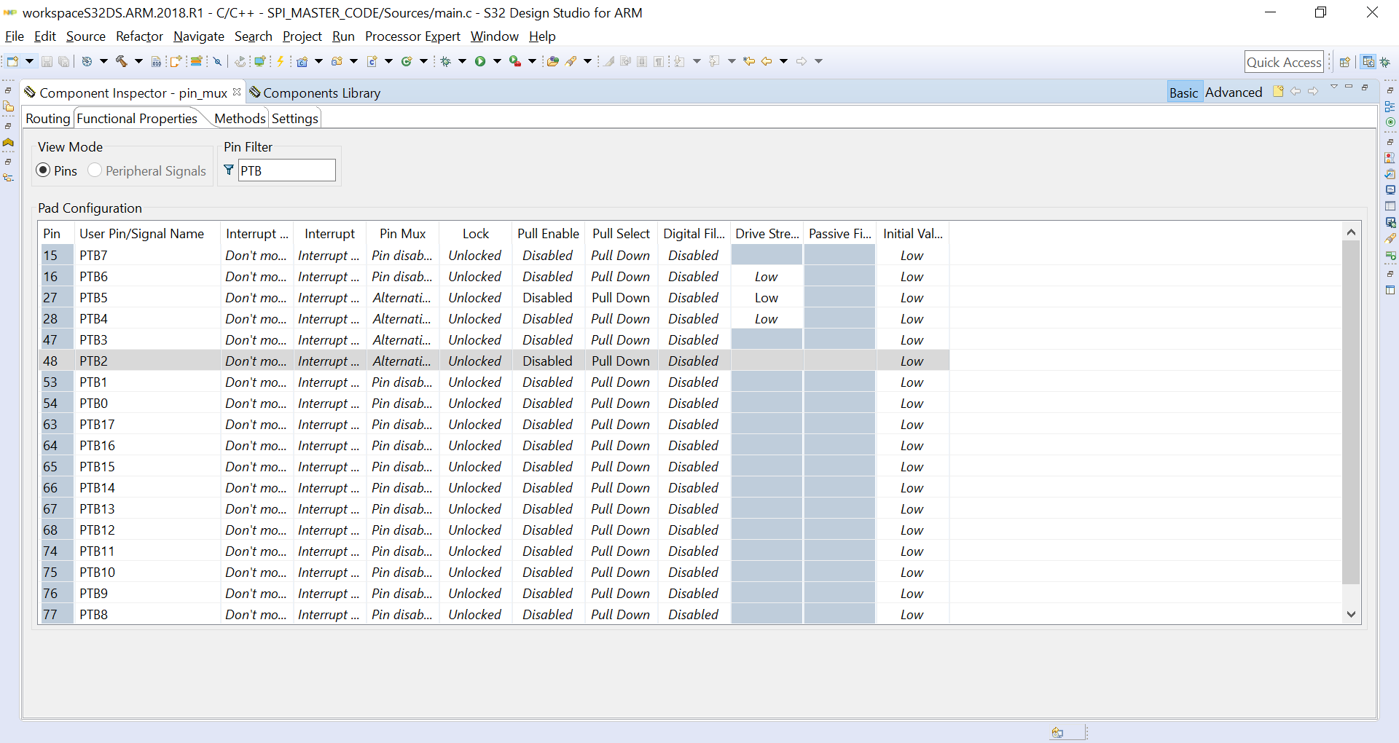Screen dimensions: 1399x743
Task: Select the Peripheral Signals radio button
Action: (95, 170)
